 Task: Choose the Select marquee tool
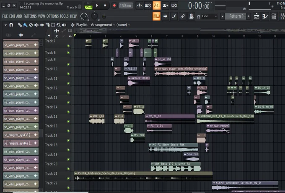pyautogui.click(x=53, y=25)
